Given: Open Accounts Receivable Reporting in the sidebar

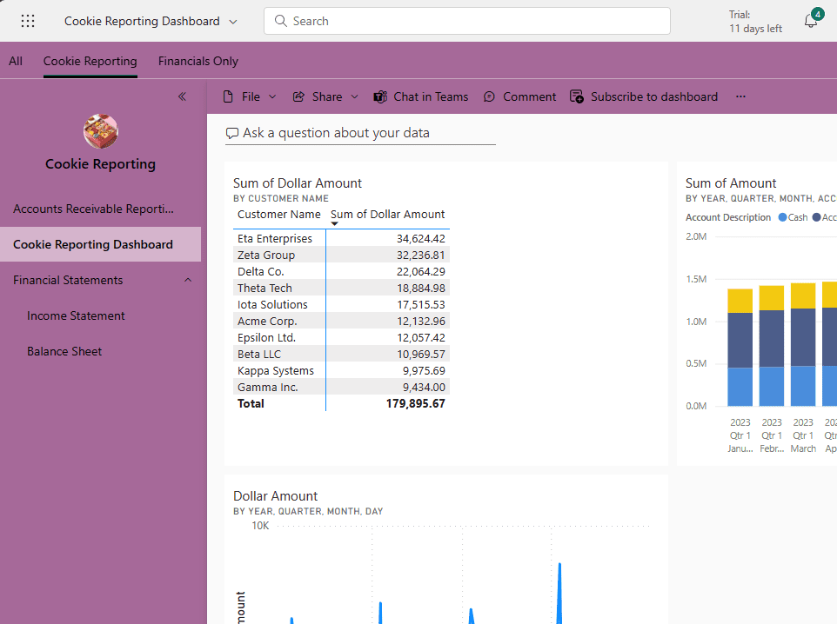Looking at the screenshot, I should (93, 209).
